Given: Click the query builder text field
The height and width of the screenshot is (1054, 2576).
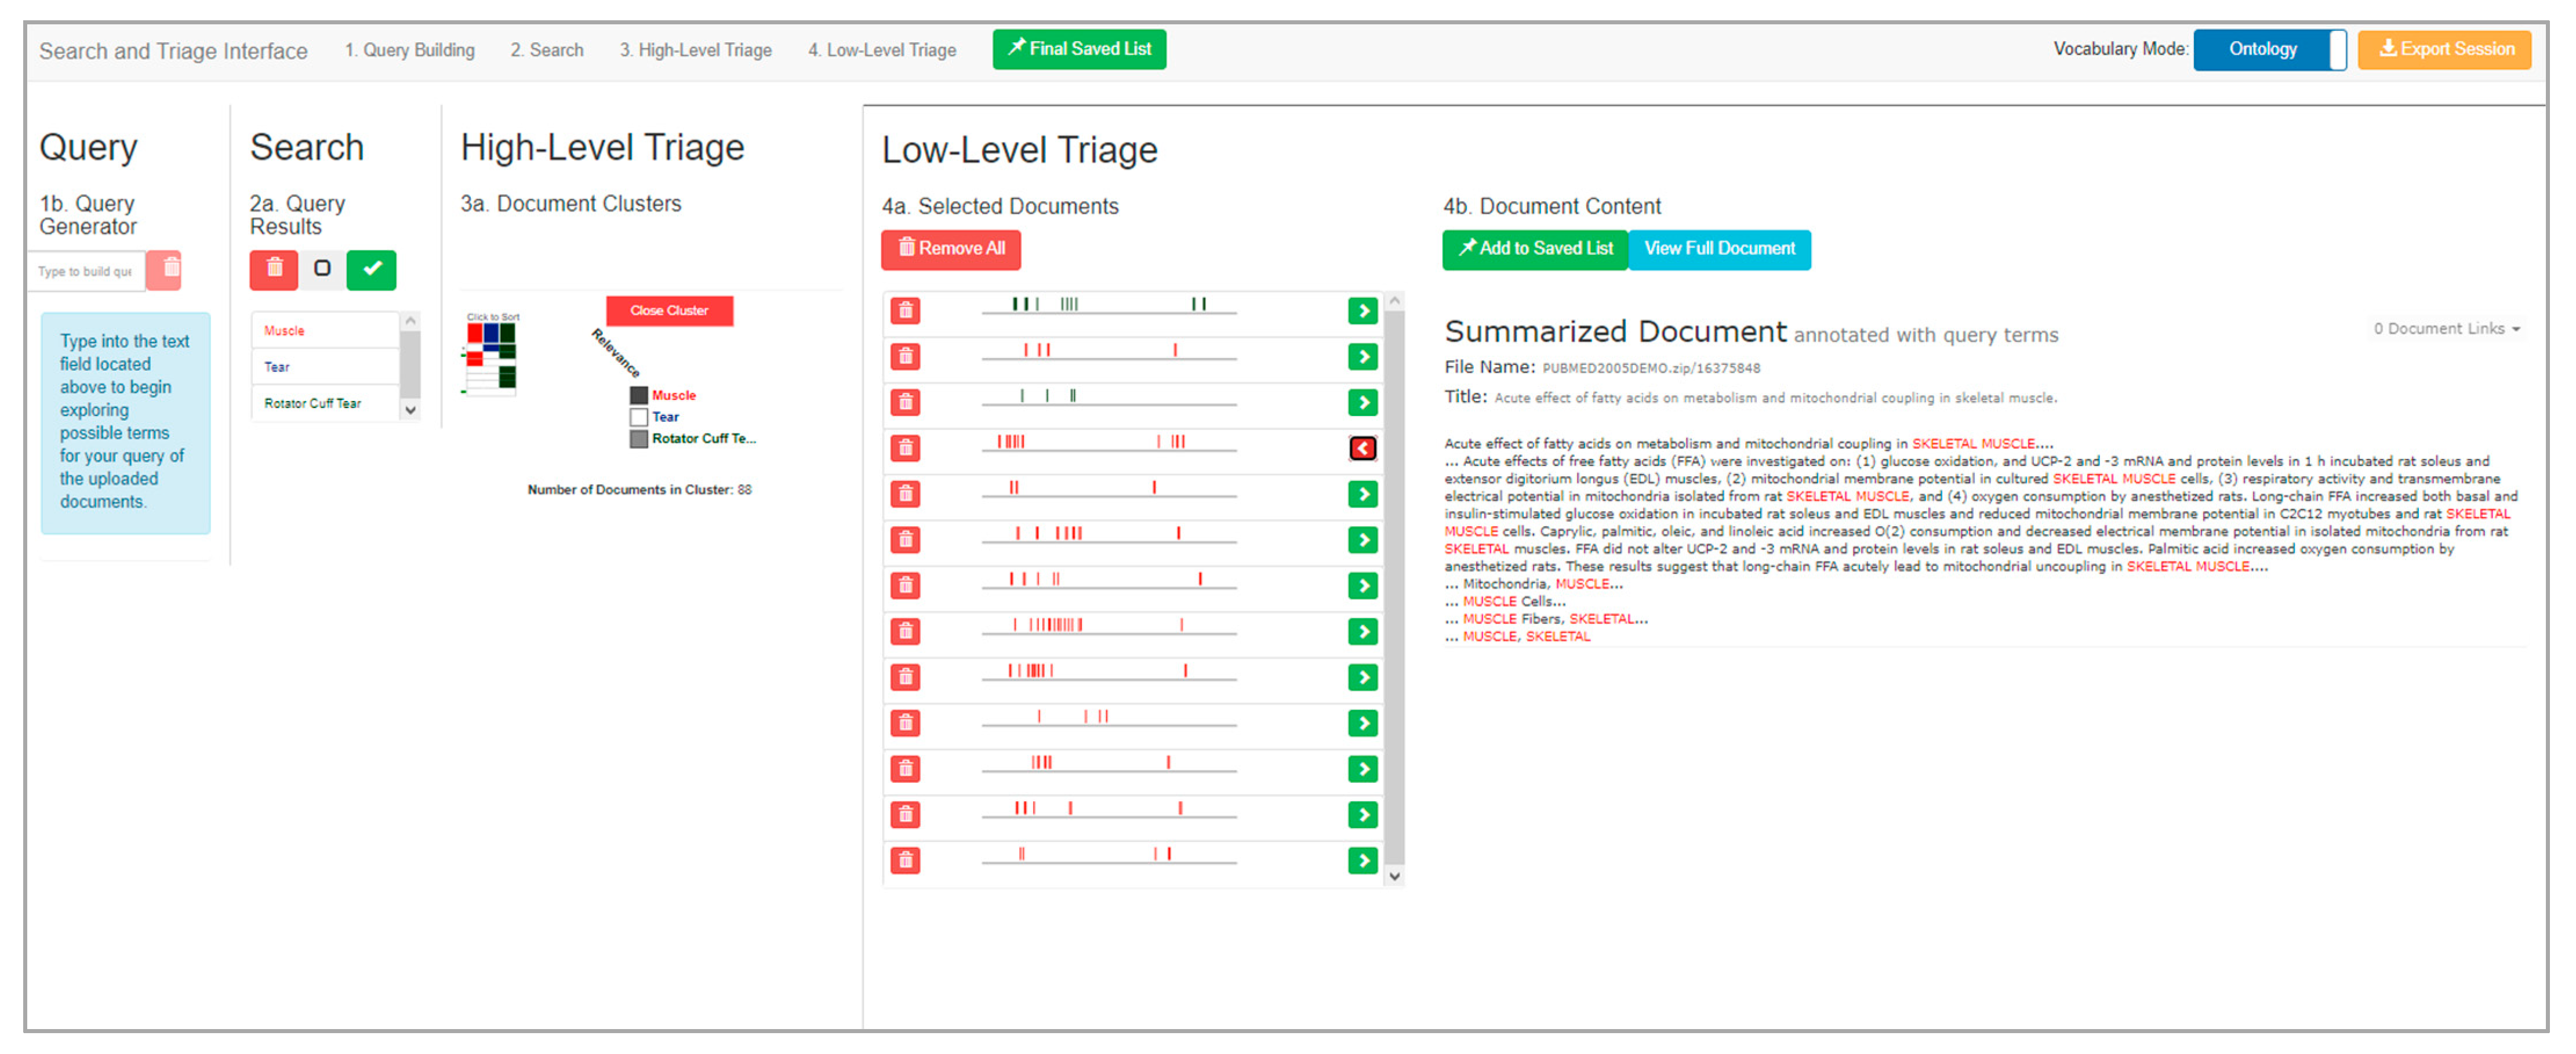Looking at the screenshot, I should [86, 272].
